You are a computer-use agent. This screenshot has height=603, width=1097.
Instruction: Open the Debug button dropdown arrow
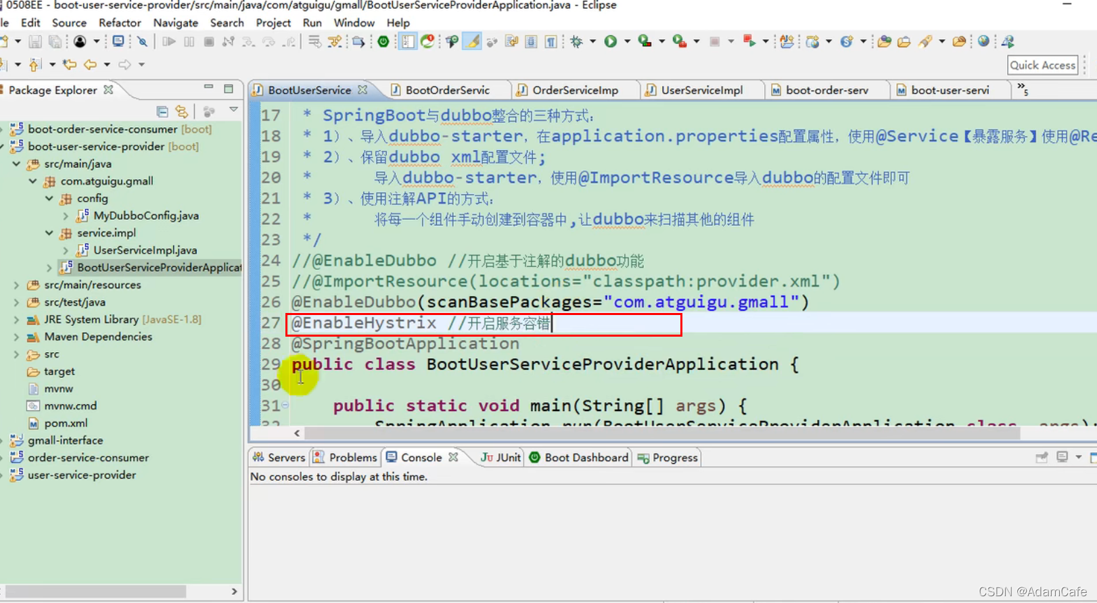coord(593,42)
